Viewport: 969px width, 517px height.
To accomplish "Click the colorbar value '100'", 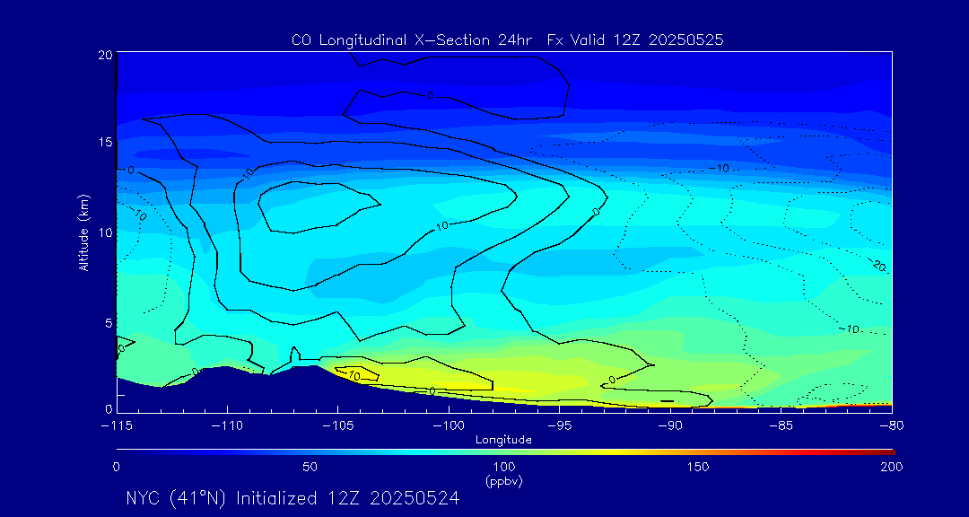I will pos(503,467).
